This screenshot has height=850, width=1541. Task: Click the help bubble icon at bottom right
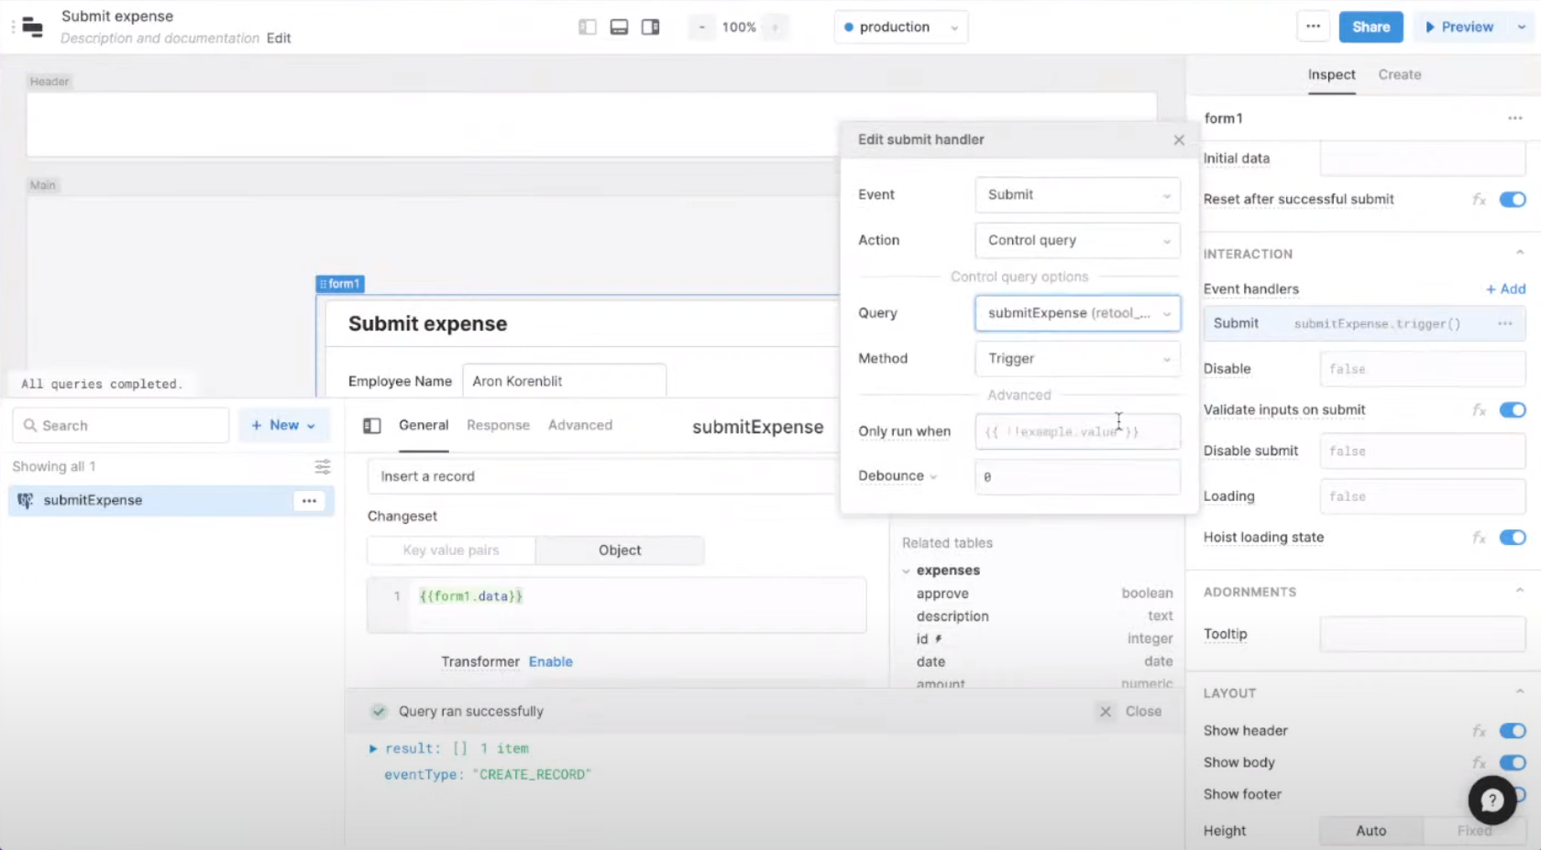tap(1491, 800)
